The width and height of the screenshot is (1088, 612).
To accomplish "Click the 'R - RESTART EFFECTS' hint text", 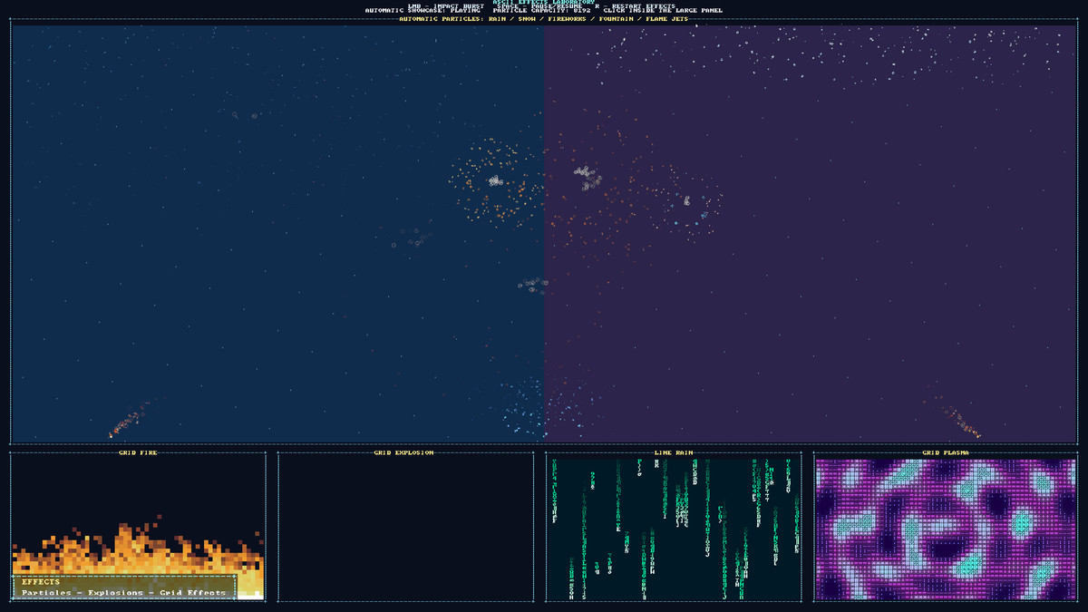I will coord(635,6).
